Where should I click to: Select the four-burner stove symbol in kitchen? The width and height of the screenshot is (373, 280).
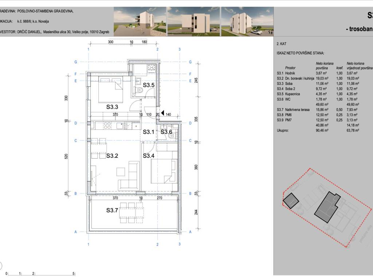point(107,126)
